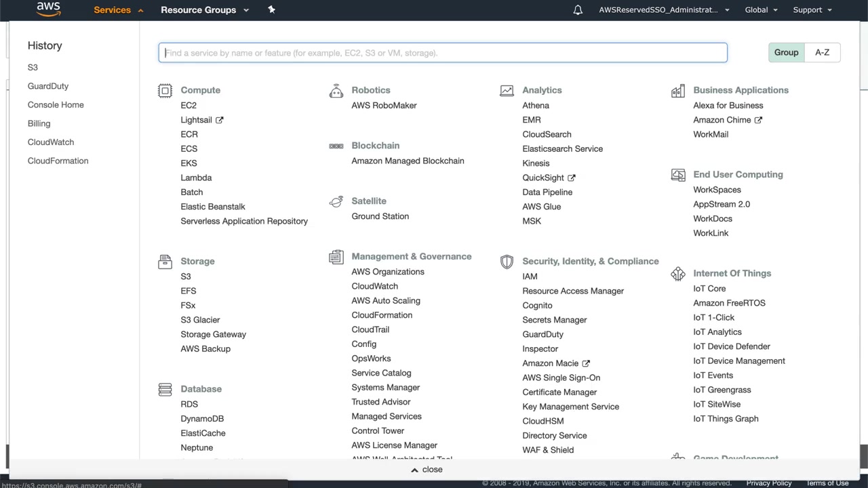Open the notifications bell
Screen dimensions: 868x488
coord(578,10)
